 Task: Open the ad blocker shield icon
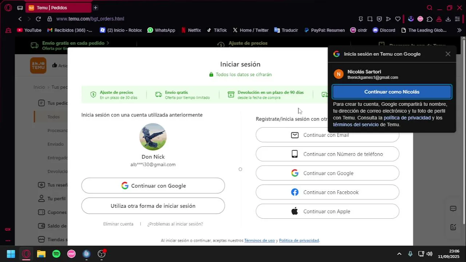(379, 19)
